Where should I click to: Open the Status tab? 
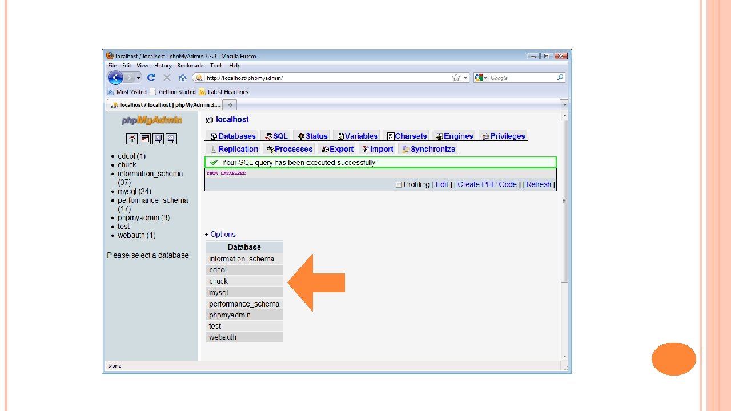click(x=312, y=136)
